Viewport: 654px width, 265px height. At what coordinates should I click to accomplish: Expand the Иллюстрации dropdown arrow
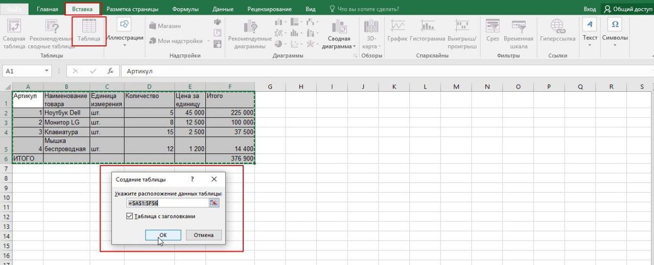coord(125,45)
